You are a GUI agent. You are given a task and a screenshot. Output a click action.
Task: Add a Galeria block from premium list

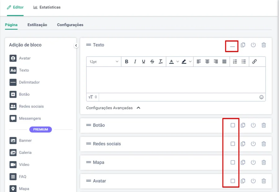pyautogui.click(x=25, y=153)
